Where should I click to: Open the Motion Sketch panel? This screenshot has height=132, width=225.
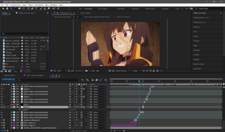pyautogui.click(x=199, y=64)
